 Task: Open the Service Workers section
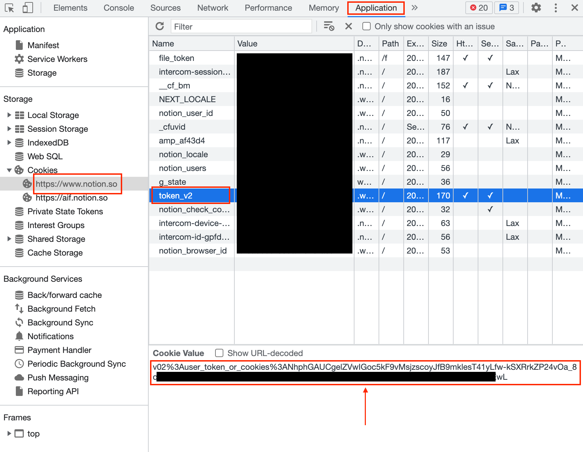click(57, 59)
